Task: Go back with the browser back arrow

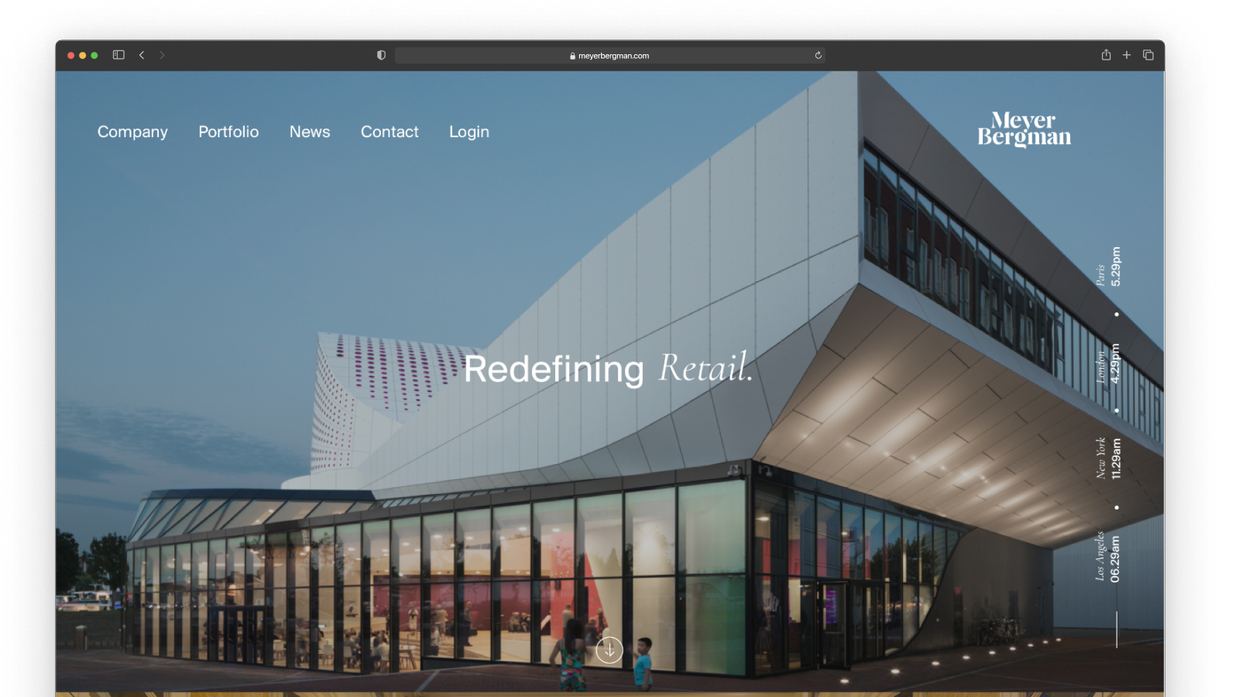Action: (x=142, y=55)
